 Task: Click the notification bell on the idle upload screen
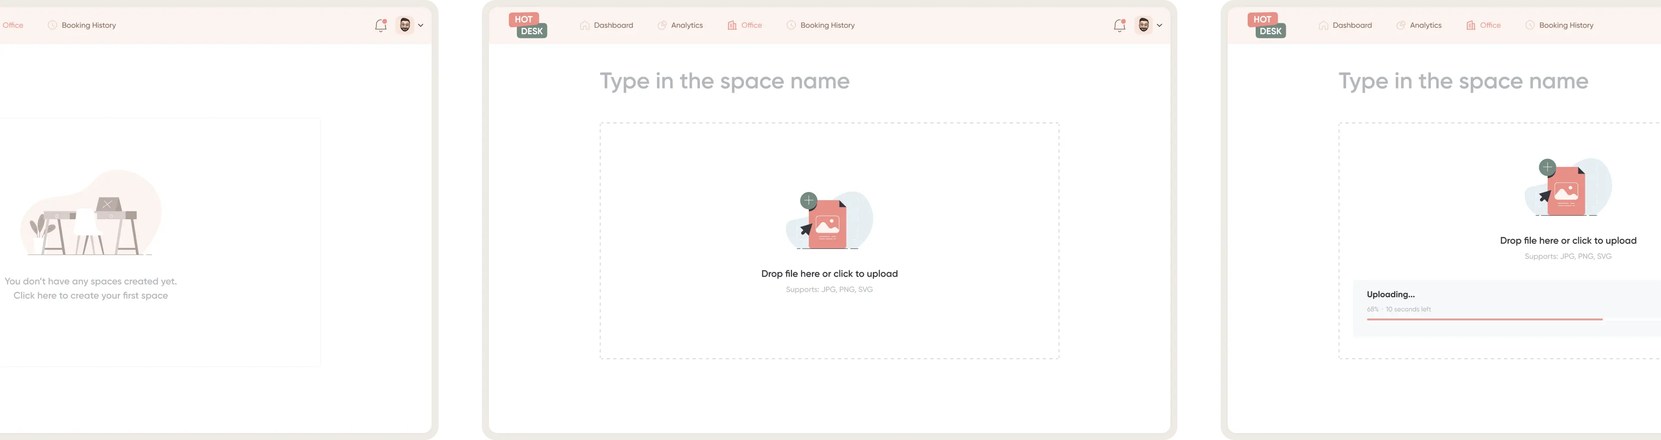(1119, 26)
